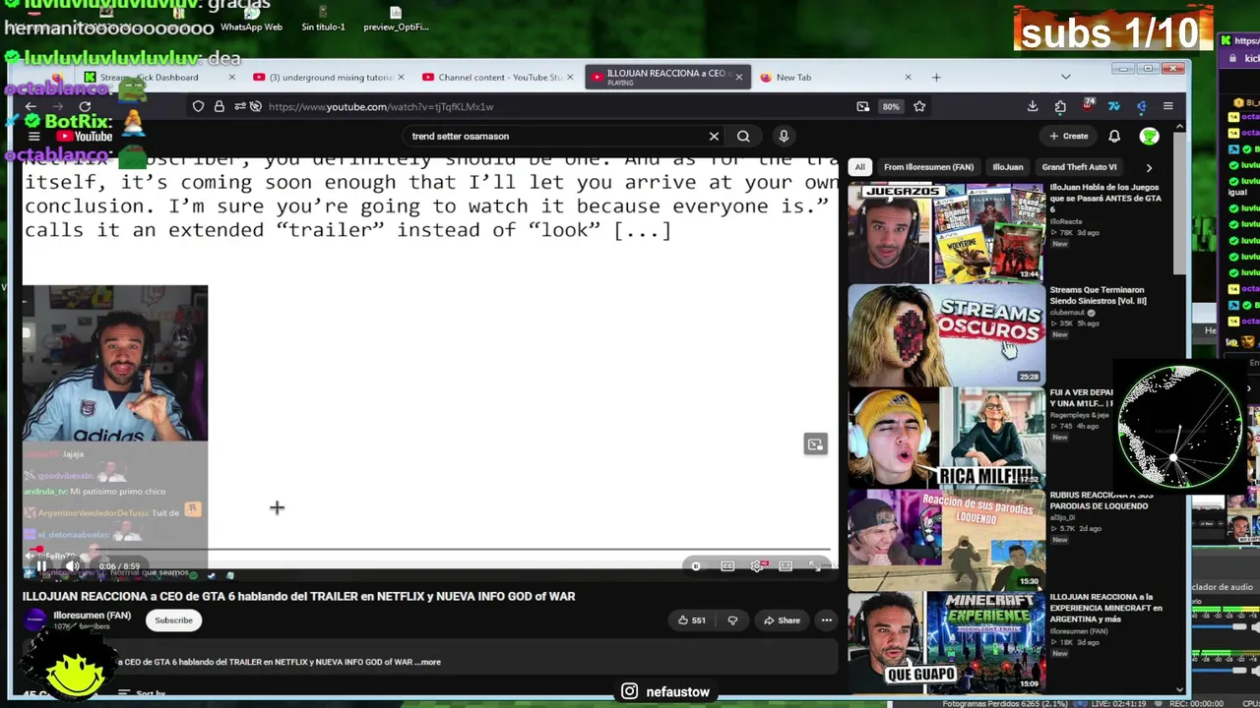The height and width of the screenshot is (708, 1260).
Task: Open Sin titulo-1 desktop file
Action: click(x=323, y=19)
